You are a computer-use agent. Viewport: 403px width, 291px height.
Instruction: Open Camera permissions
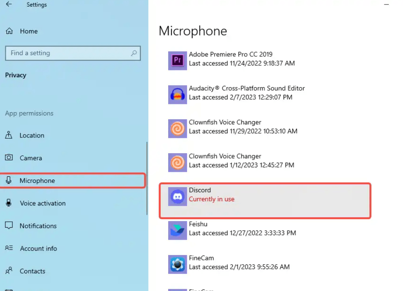31,158
